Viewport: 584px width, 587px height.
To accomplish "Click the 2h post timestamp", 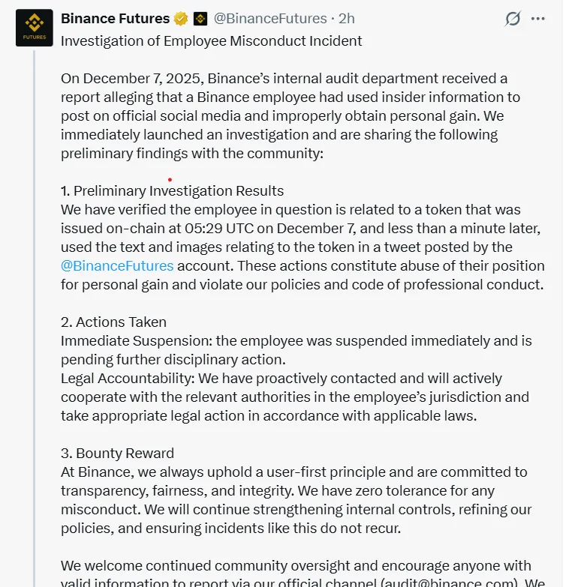I will coord(346,18).
